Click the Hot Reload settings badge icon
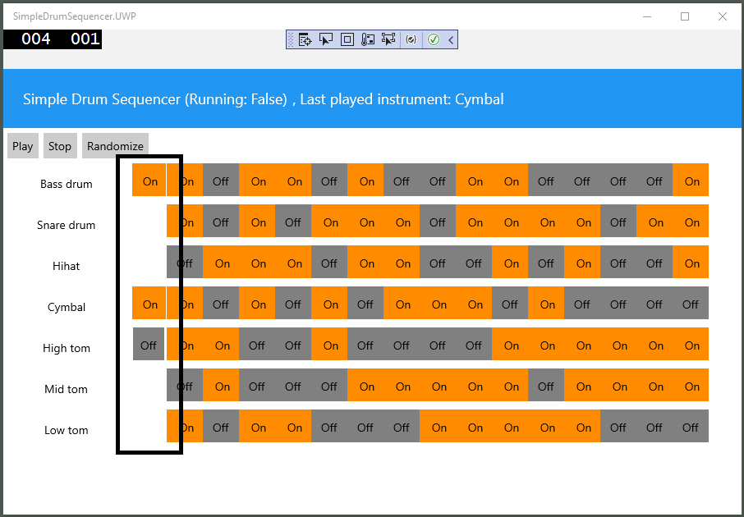744x517 pixels. (411, 39)
